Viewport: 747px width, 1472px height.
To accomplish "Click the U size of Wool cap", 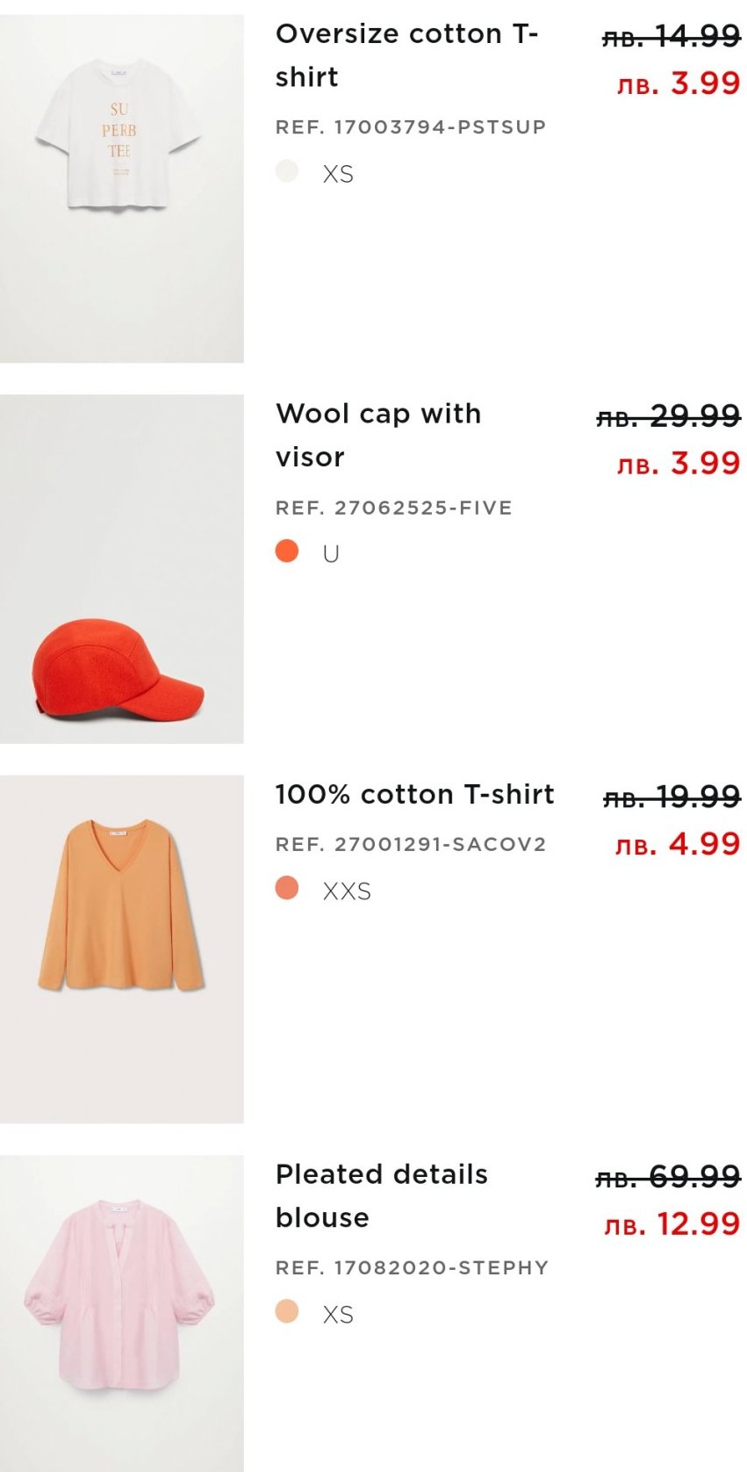I will 331,554.
